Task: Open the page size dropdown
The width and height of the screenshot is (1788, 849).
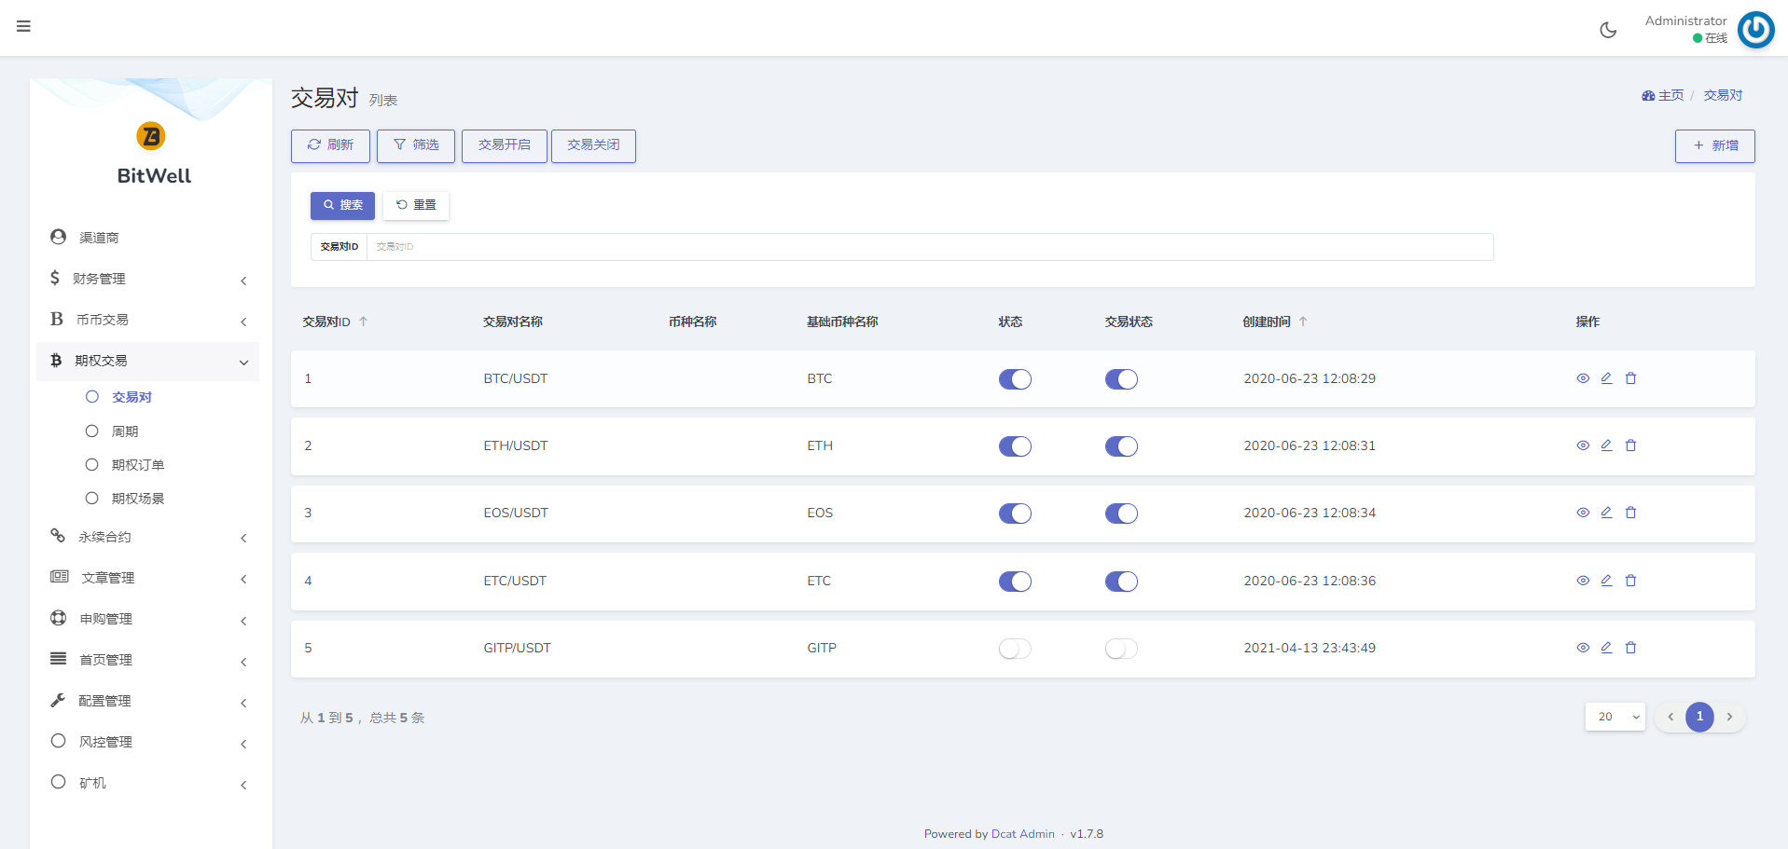Action: pos(1615,717)
